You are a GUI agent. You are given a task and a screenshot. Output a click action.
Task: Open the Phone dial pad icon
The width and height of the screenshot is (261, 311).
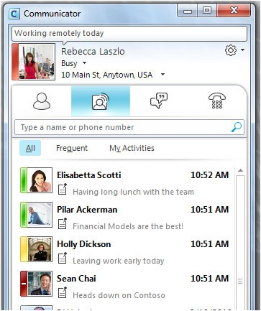(x=217, y=101)
